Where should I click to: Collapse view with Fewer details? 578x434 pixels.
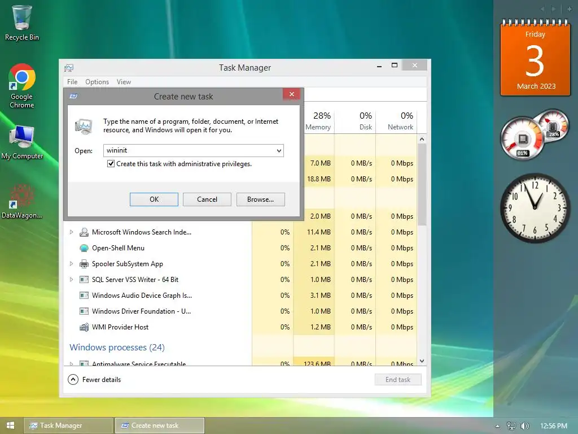click(94, 379)
